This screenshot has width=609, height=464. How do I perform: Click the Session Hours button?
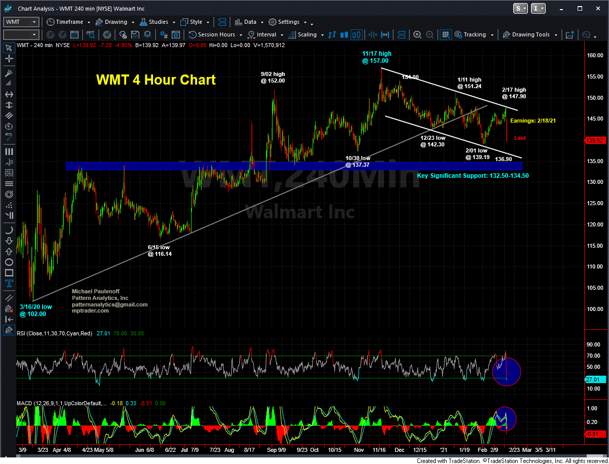(x=212, y=34)
